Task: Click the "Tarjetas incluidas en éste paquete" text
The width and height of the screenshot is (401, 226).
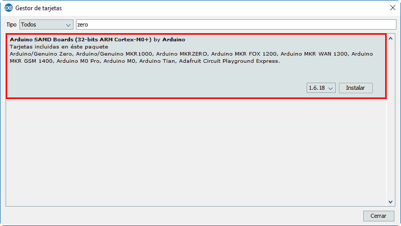Action: tap(59, 47)
